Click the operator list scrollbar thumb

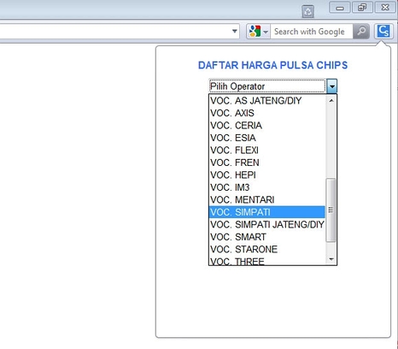(x=331, y=210)
